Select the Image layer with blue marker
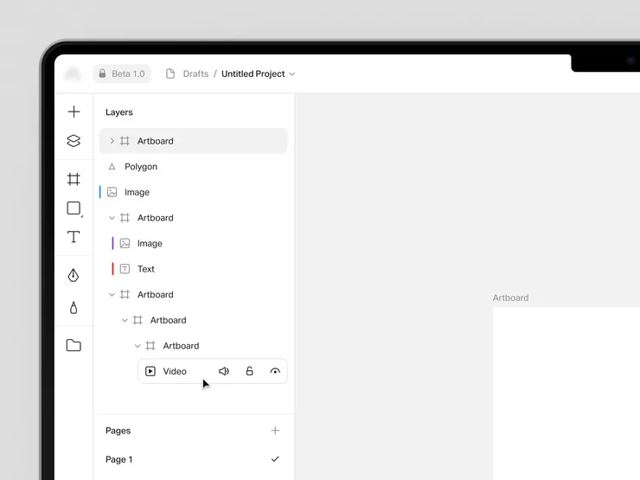Image resolution: width=640 pixels, height=480 pixels. [x=194, y=192]
